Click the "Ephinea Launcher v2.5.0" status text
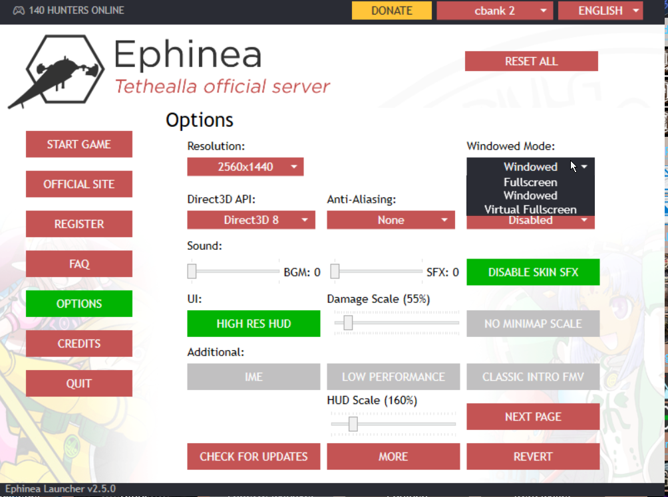This screenshot has width=668, height=497. [x=60, y=488]
